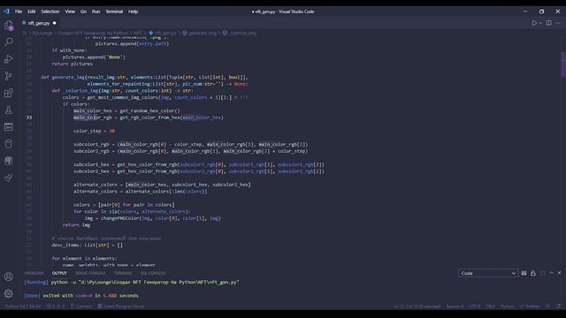The image size is (566, 318).
Task: Open the View menu
Action: click(70, 11)
